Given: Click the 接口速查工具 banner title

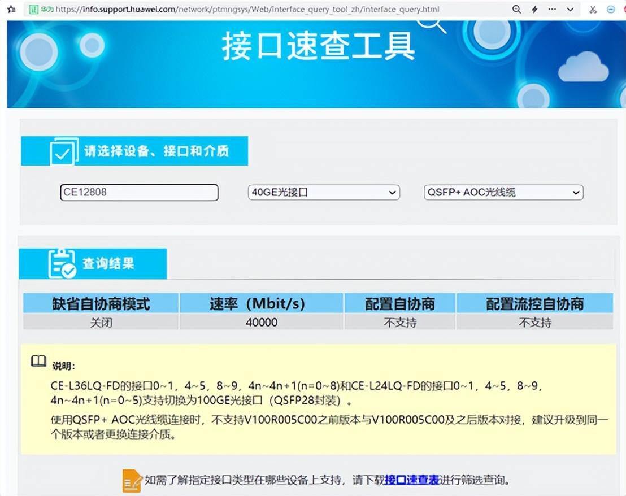Looking at the screenshot, I should coord(318,46).
